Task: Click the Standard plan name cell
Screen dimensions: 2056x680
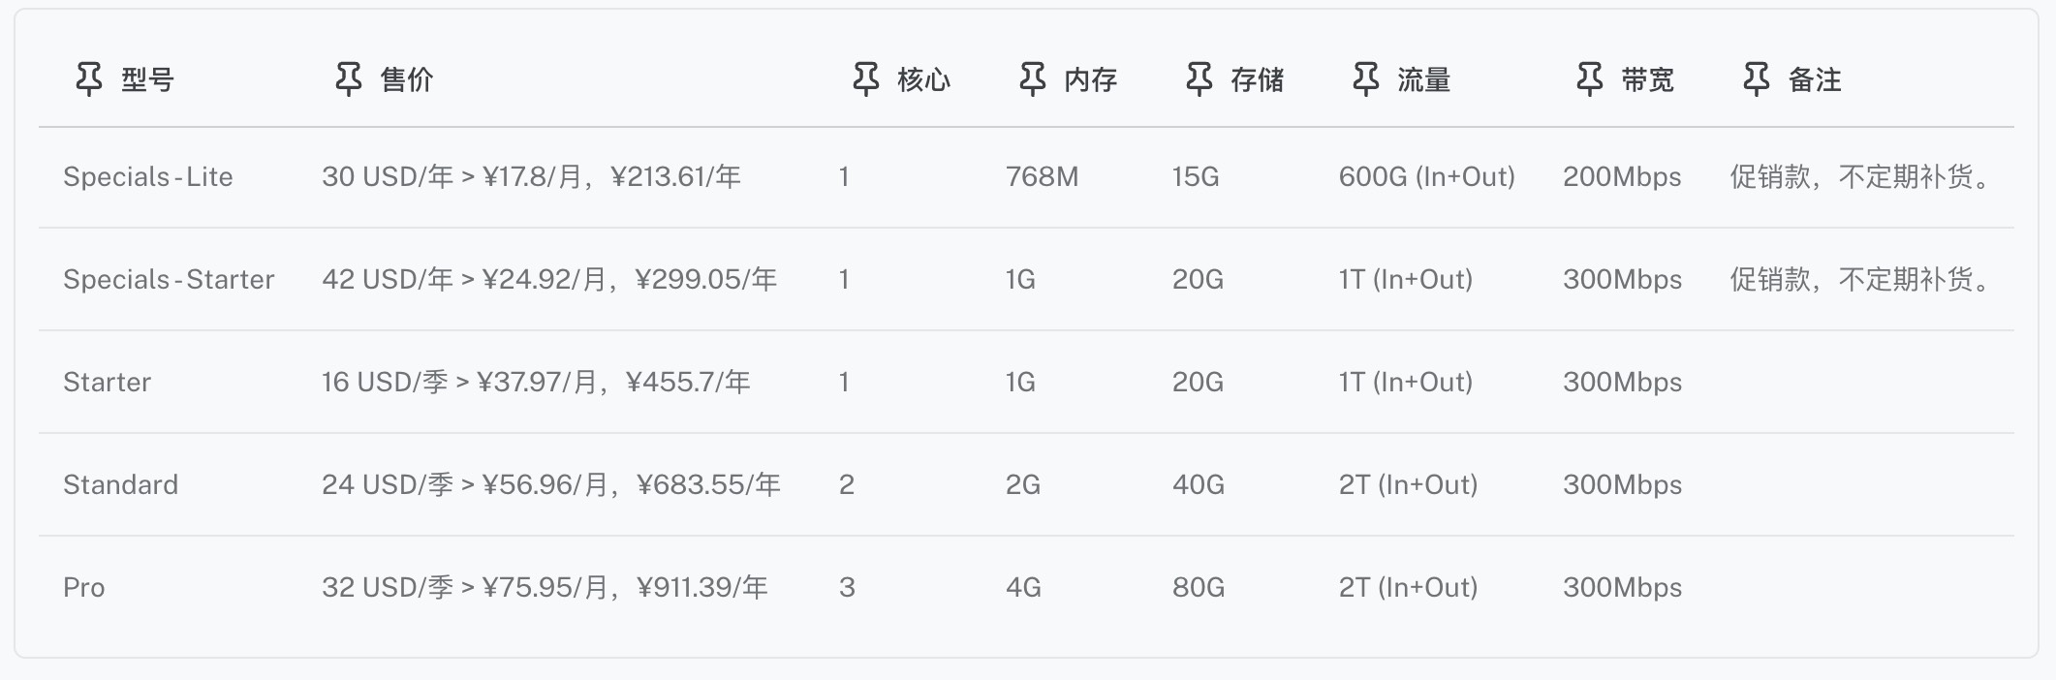Action: [121, 485]
